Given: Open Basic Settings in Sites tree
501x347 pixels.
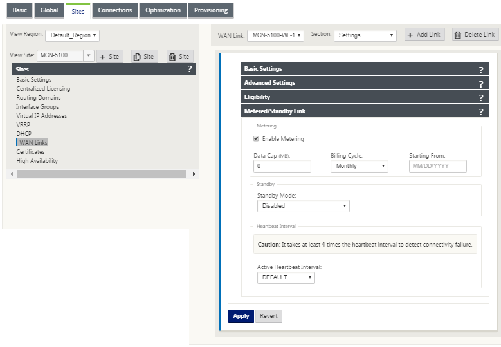Looking at the screenshot, I should [34, 80].
